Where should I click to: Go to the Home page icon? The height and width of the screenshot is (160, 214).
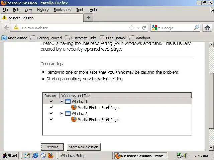[x=207, y=28]
